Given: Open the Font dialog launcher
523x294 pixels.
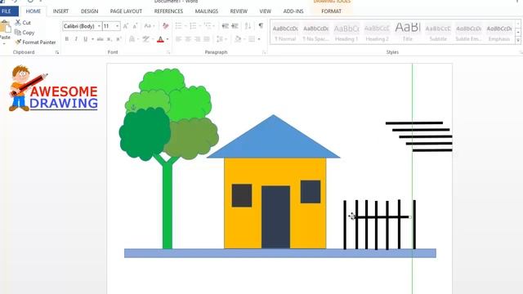Looking at the screenshot, I should pos(168,52).
